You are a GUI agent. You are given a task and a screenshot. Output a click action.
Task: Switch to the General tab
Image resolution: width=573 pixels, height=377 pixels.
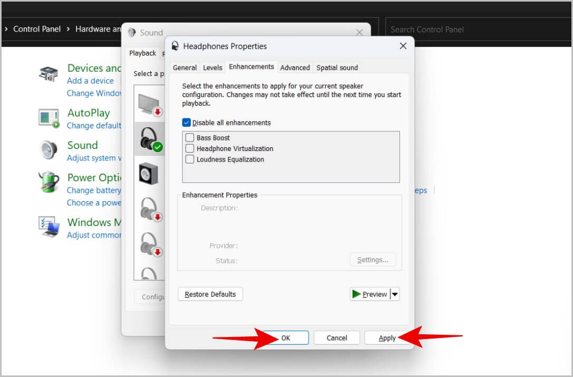click(185, 68)
